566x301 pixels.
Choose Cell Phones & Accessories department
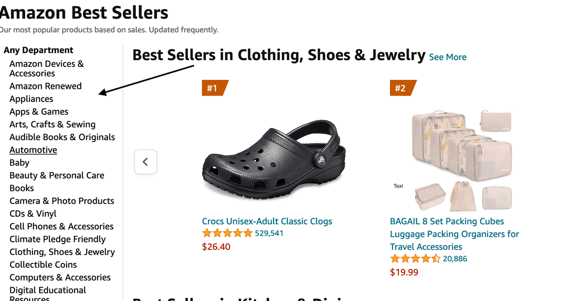61,226
